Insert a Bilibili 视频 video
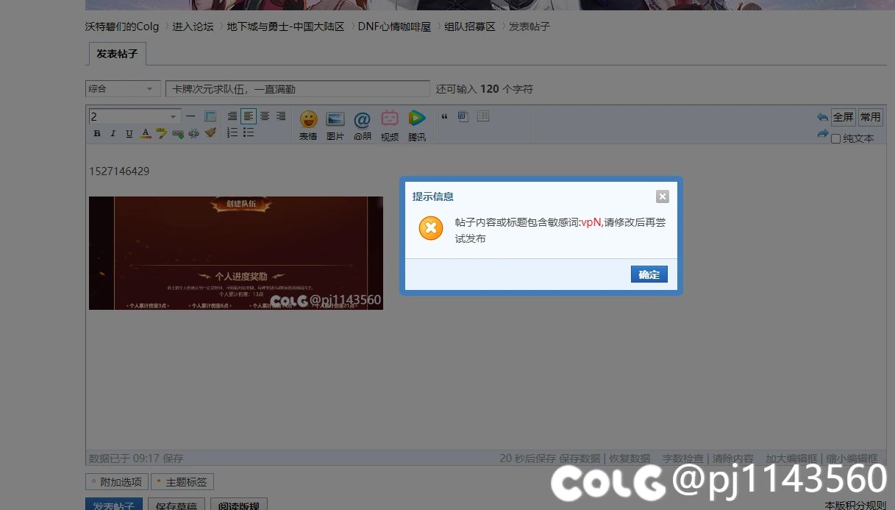Viewport: 895px width, 510px height. [390, 125]
